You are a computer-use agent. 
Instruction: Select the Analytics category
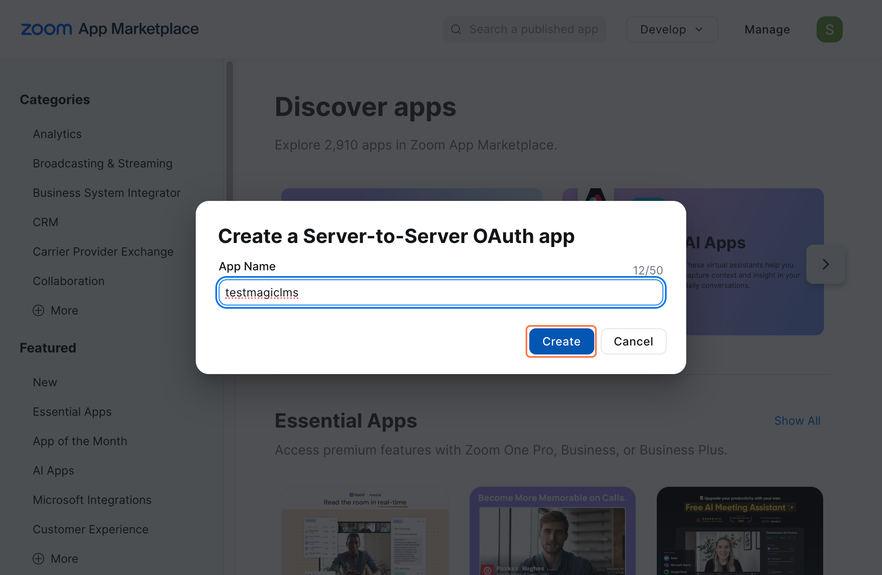pos(57,134)
